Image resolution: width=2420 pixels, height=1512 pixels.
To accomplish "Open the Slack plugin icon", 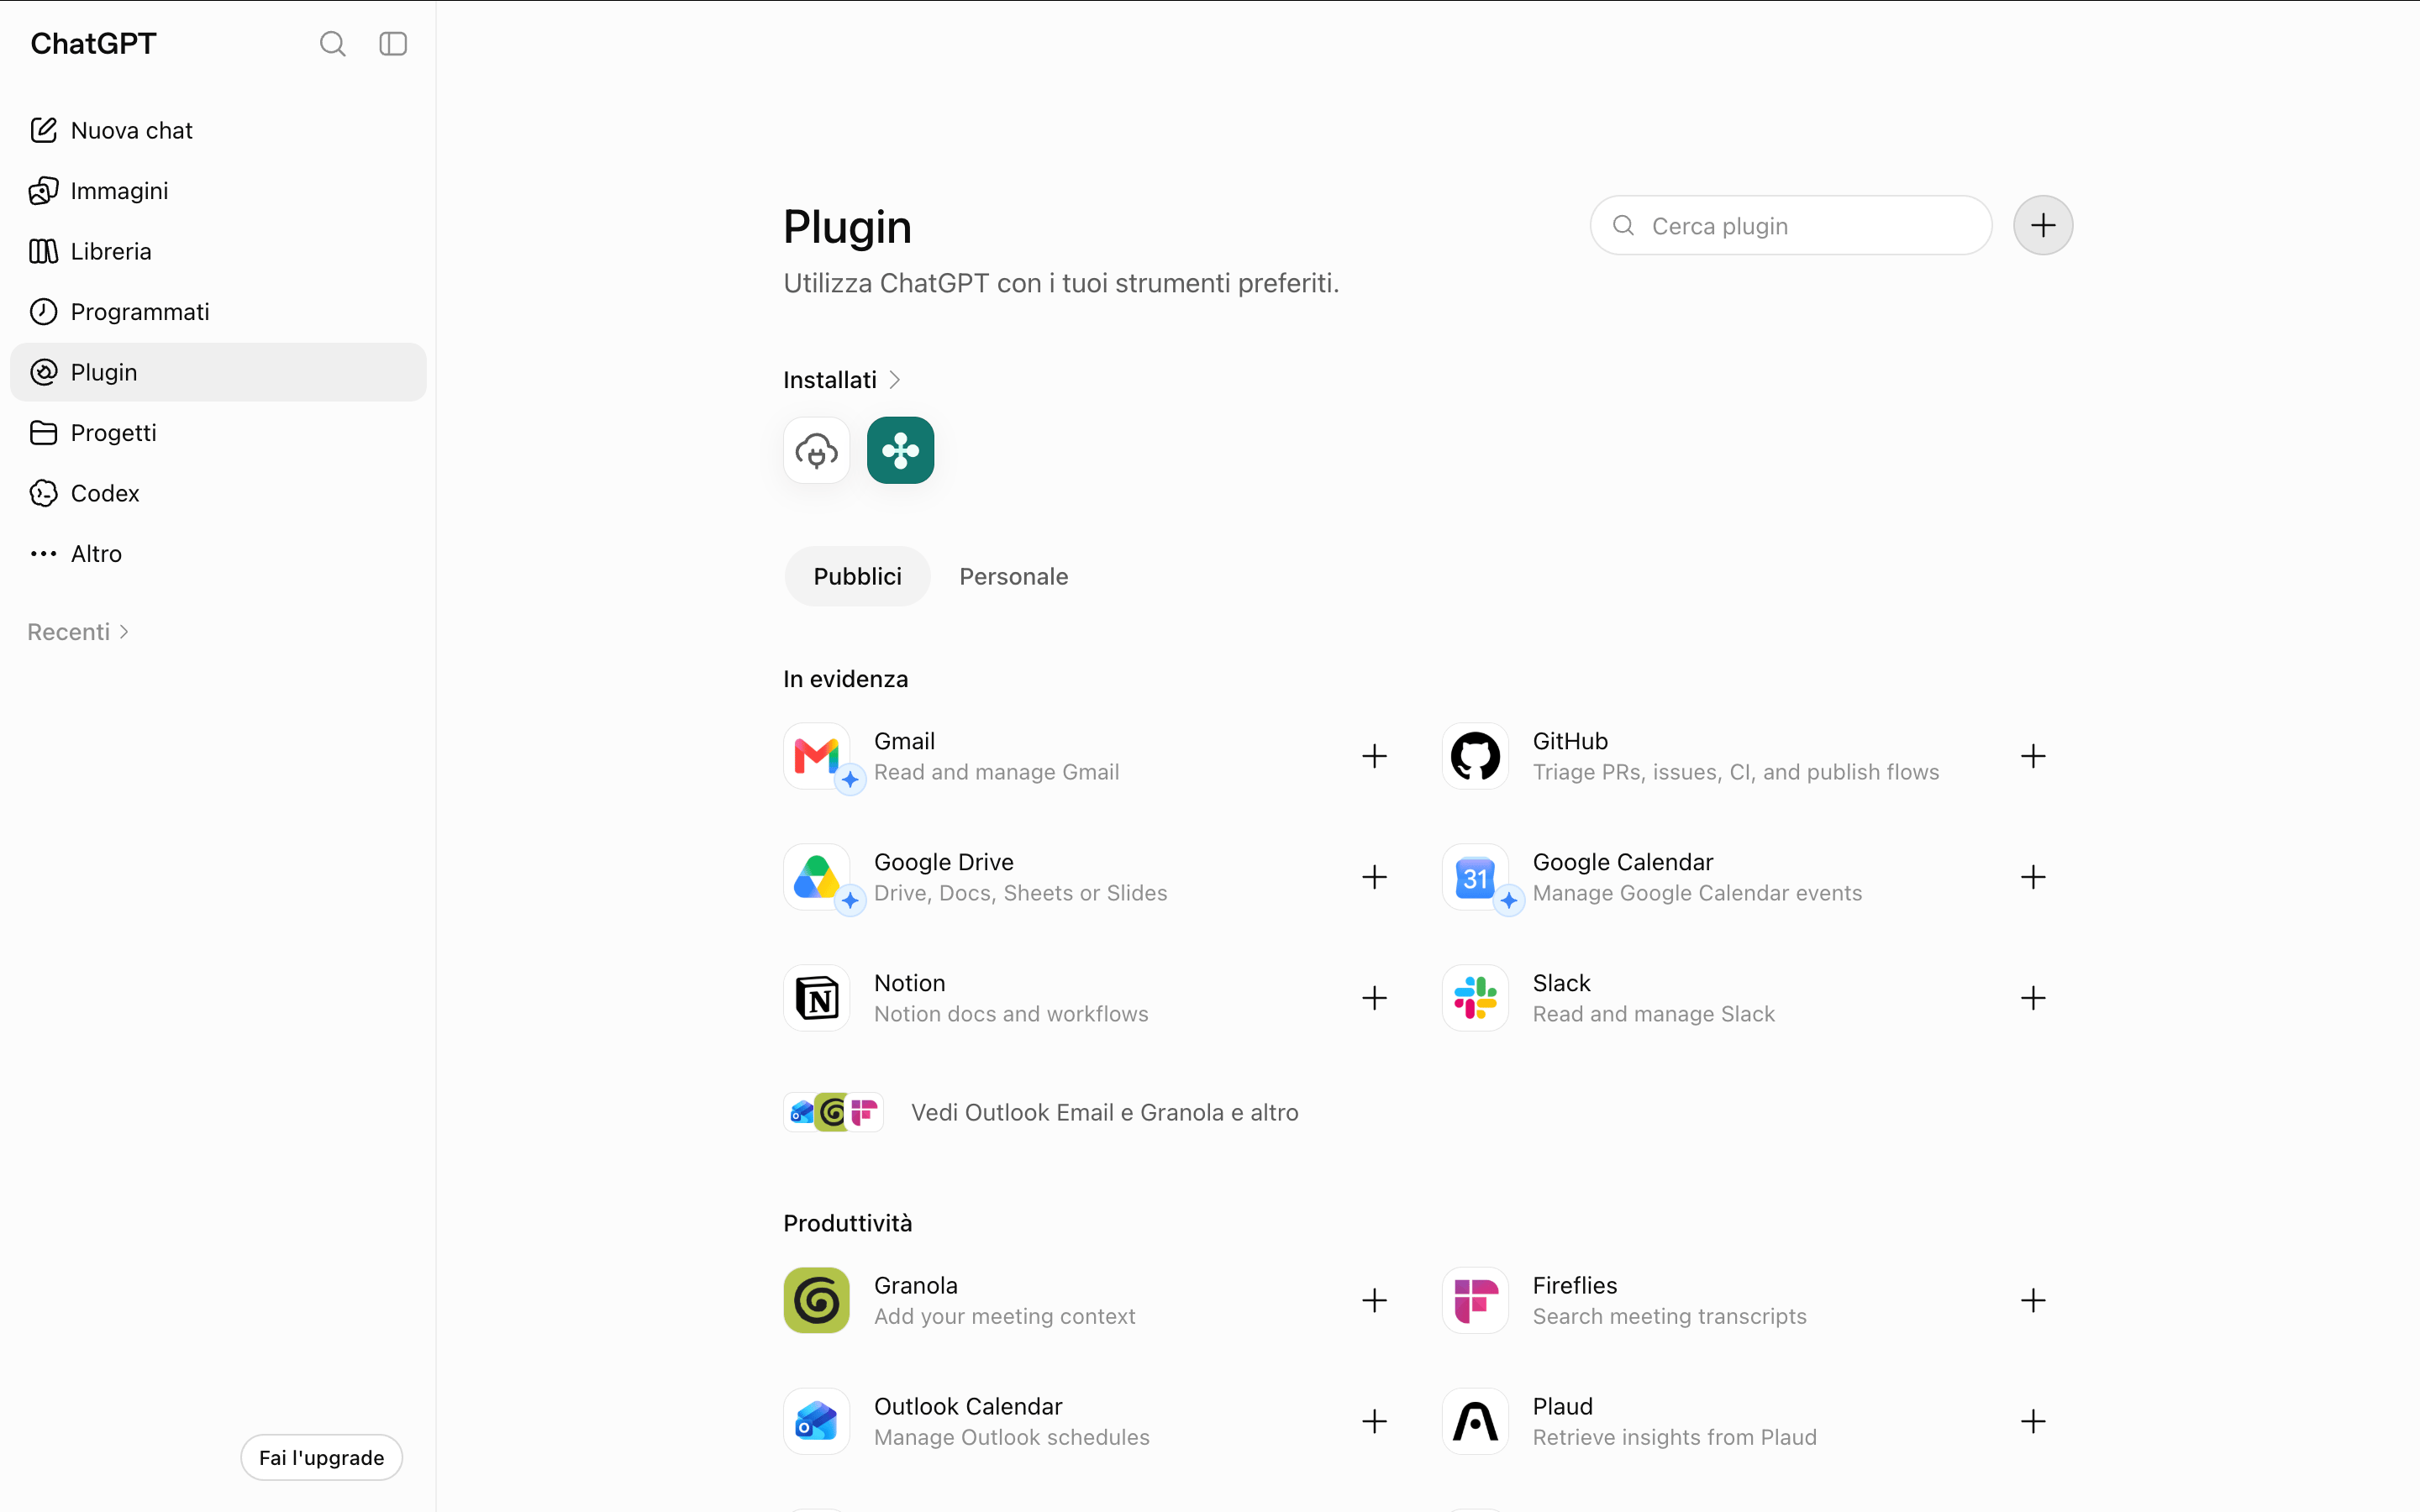I will (x=1475, y=998).
